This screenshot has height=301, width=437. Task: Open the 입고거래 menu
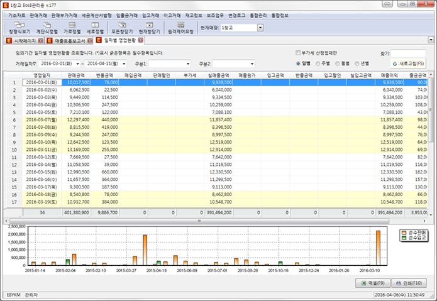(150, 16)
